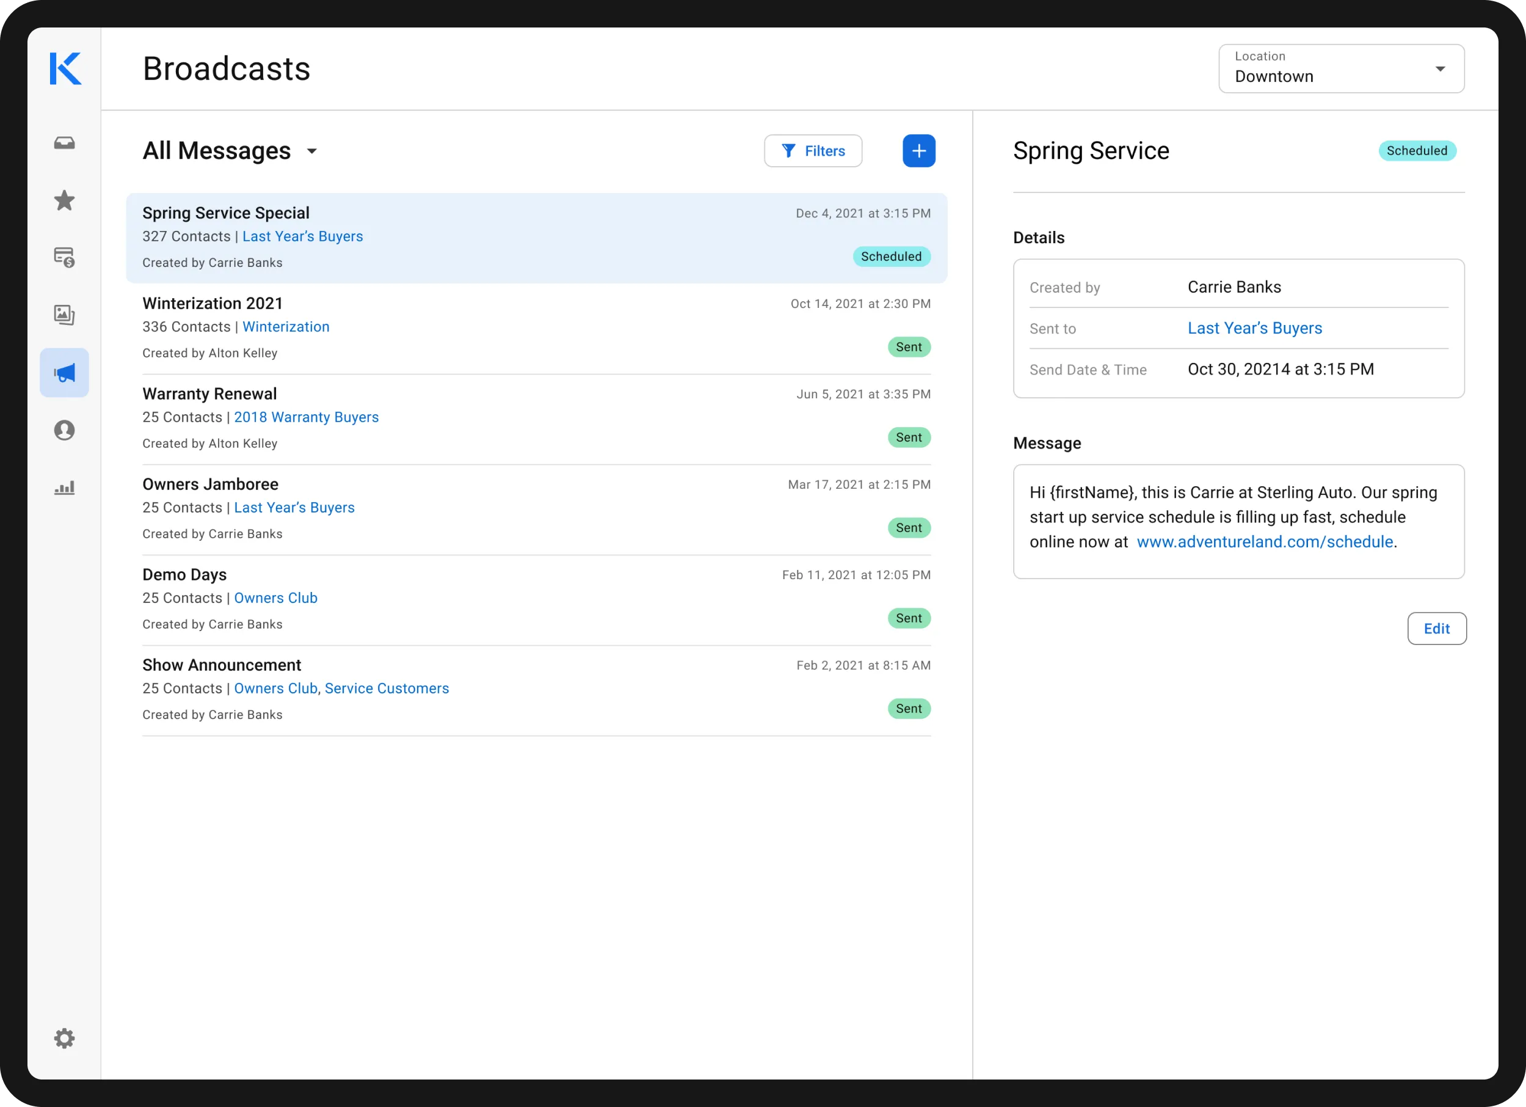The image size is (1526, 1107).
Task: Open the Media gallery icon
Action: [65, 314]
